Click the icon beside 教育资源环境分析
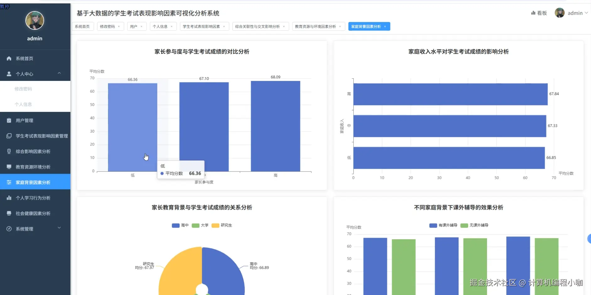Screen dimensions: 591x295 coord(9,167)
